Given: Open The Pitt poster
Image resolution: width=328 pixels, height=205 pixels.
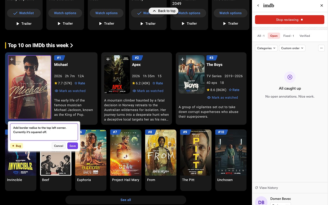Looking at the screenshot, I should 196,152.
